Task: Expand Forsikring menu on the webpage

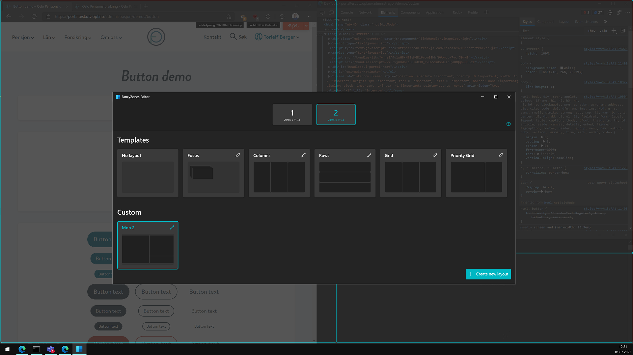Action: pyautogui.click(x=78, y=37)
